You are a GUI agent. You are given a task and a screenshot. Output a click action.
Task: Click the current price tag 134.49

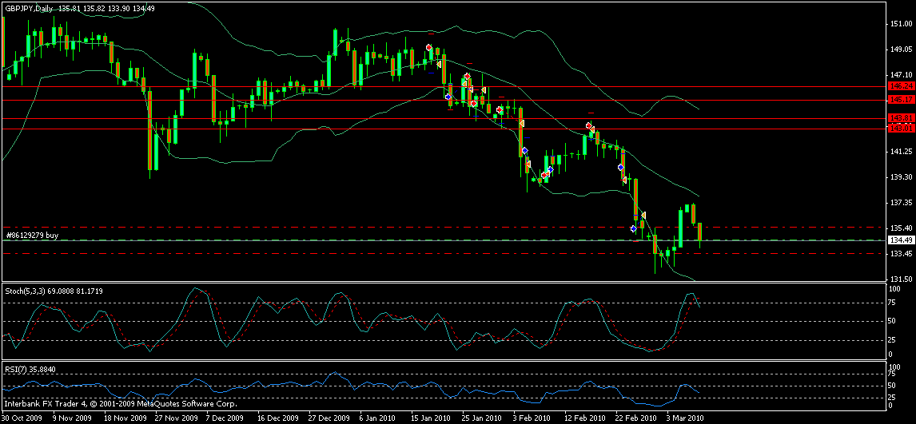tap(901, 240)
